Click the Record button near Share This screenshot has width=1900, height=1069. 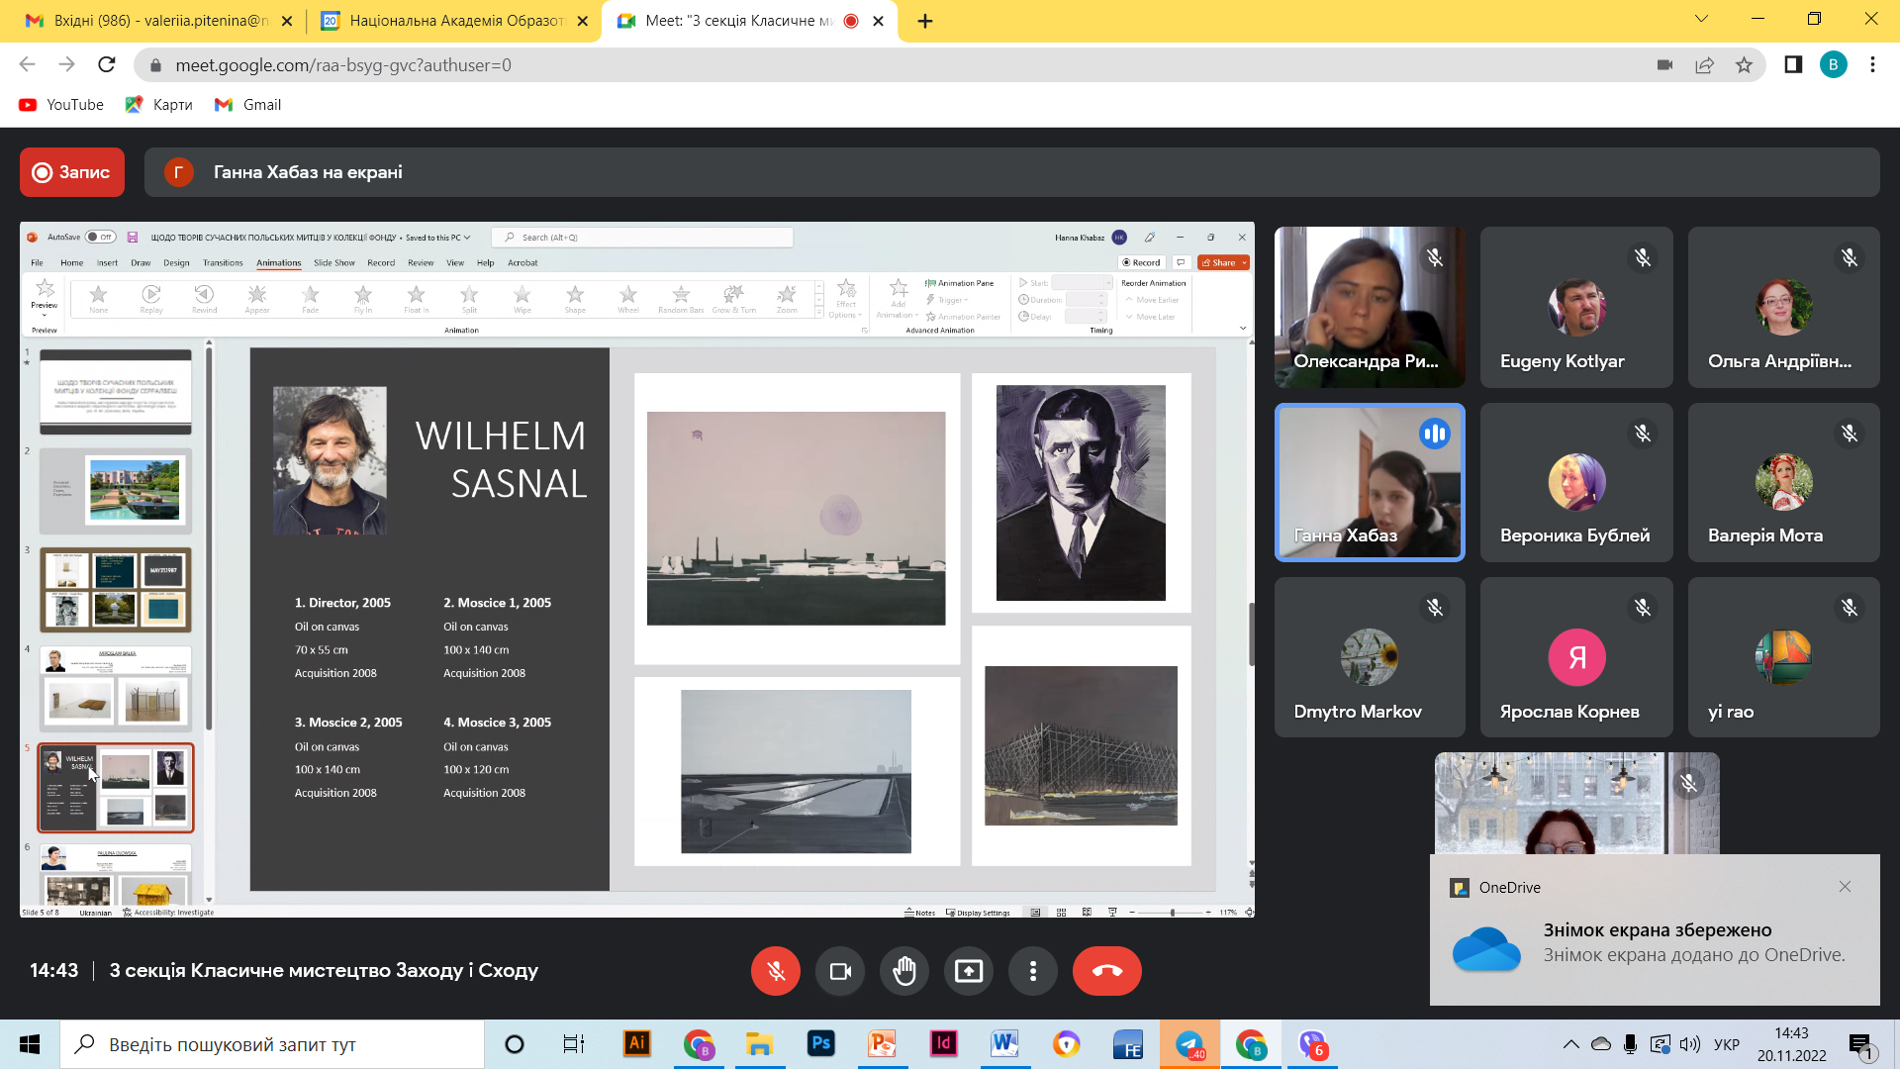[x=1142, y=263]
